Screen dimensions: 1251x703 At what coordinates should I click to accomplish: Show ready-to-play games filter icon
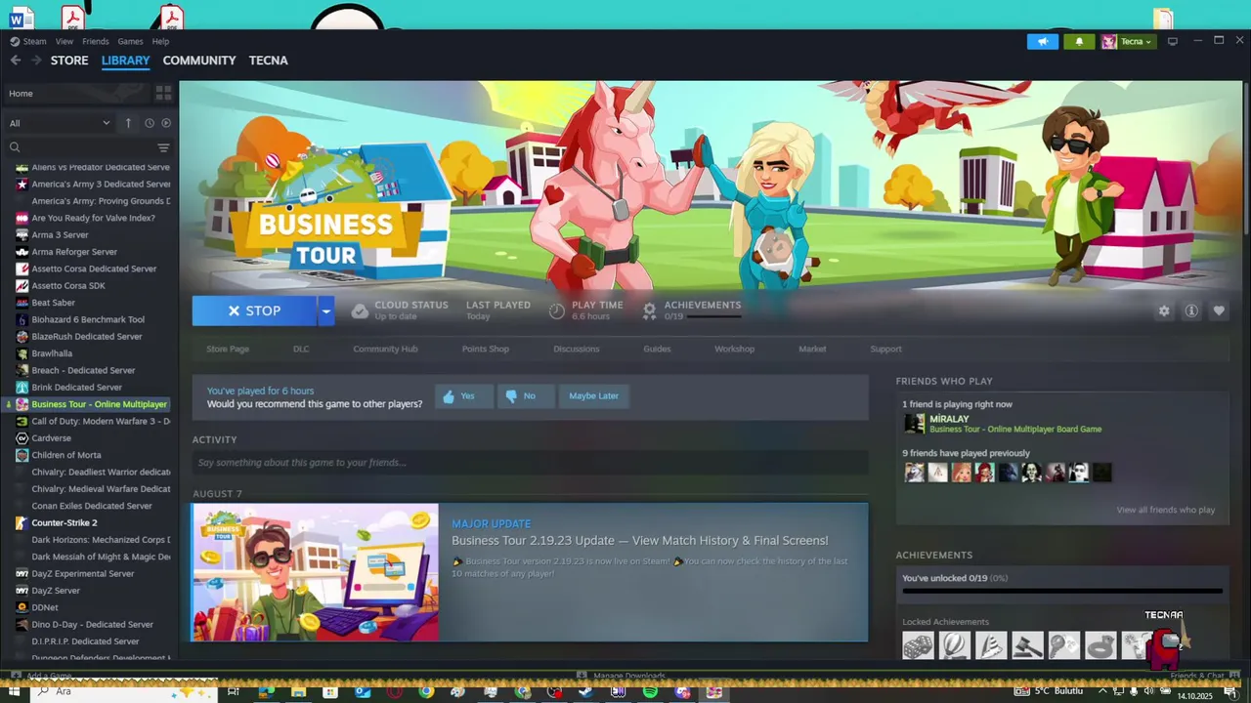click(x=166, y=123)
